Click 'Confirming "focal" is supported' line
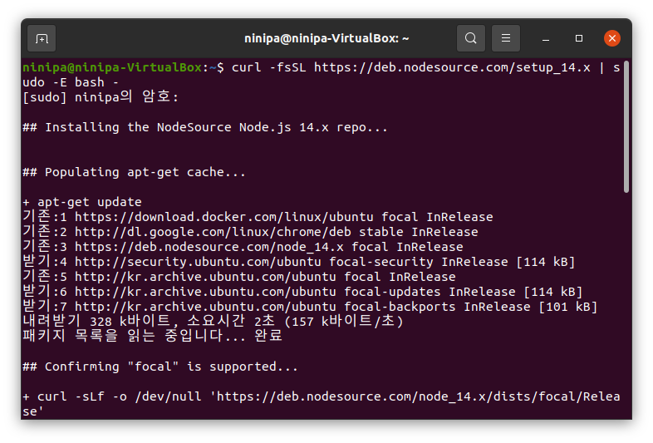The width and height of the screenshot is (653, 443). 160,367
